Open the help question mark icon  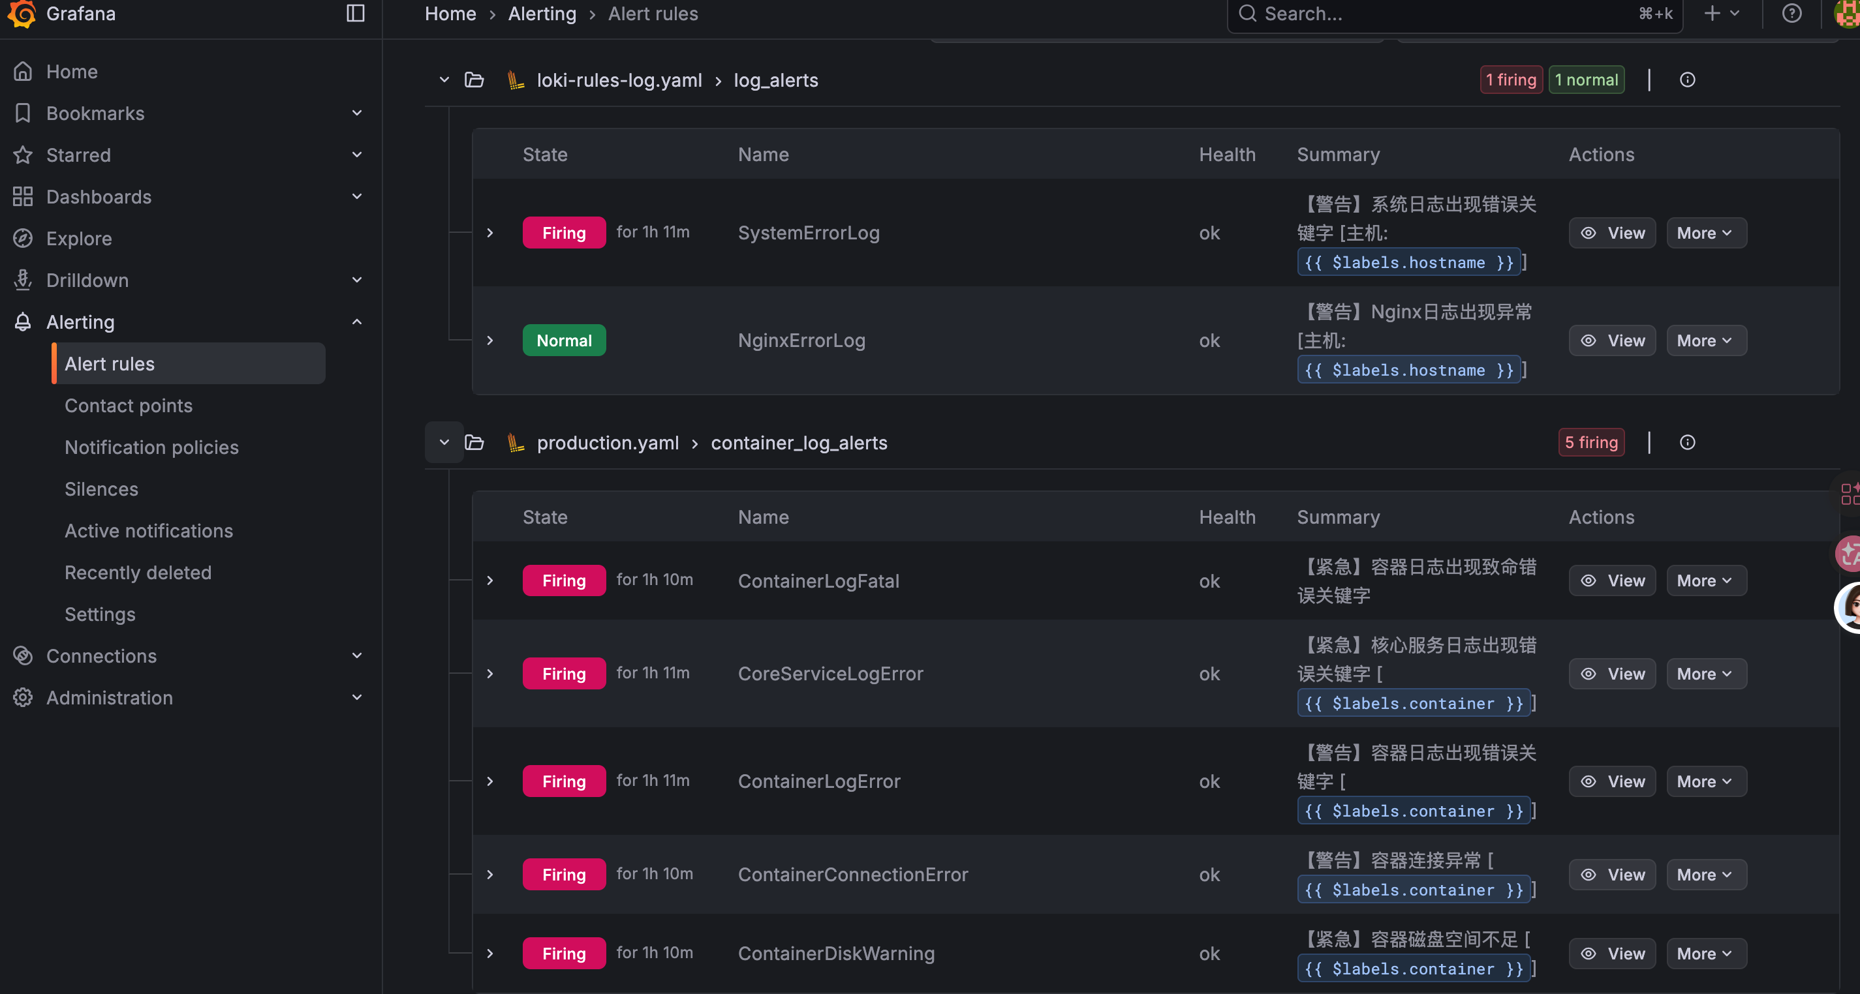coord(1791,13)
